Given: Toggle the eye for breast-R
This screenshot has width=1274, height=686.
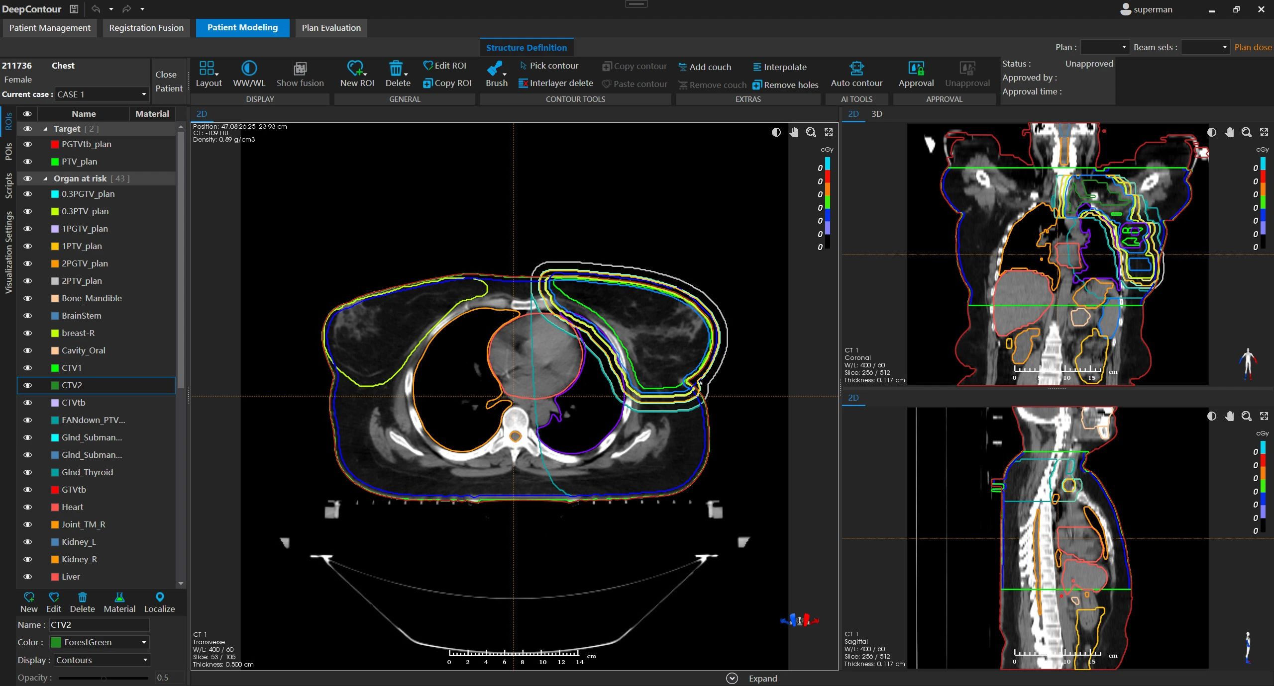Looking at the screenshot, I should [x=27, y=333].
